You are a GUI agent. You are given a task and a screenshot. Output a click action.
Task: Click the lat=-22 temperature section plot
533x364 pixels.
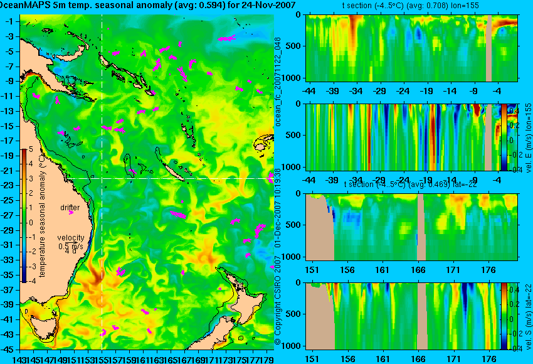412,227
